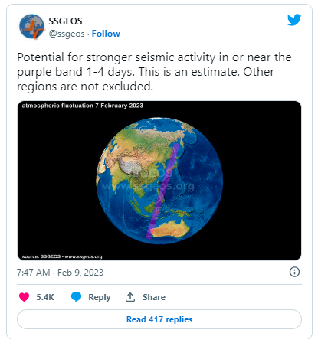This screenshot has width=318, height=343.
Task: Click the Reply text label
Action: 100,297
